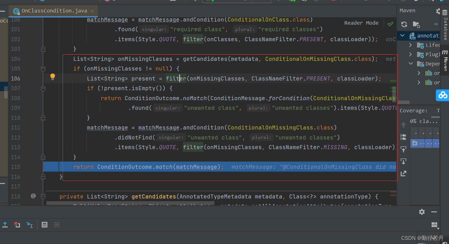The height and width of the screenshot is (244, 449).
Task: Click the Coverage panel title
Action: (x=414, y=111)
